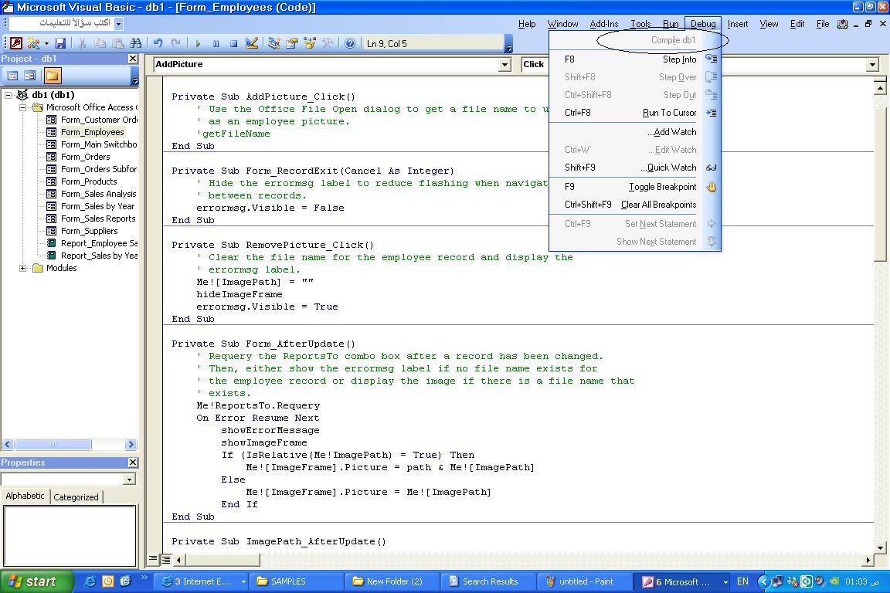Viewport: 890px width, 593px height.
Task: Click the Save toolbar icon
Action: 60,43
